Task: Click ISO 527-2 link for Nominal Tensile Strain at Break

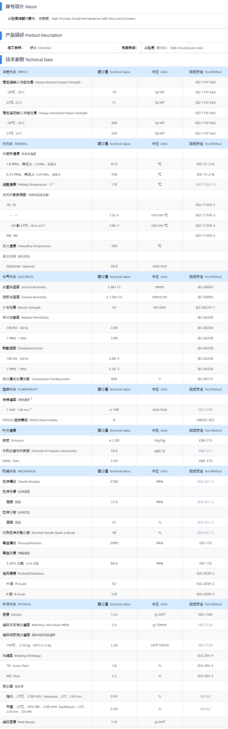Action: click(205, 533)
